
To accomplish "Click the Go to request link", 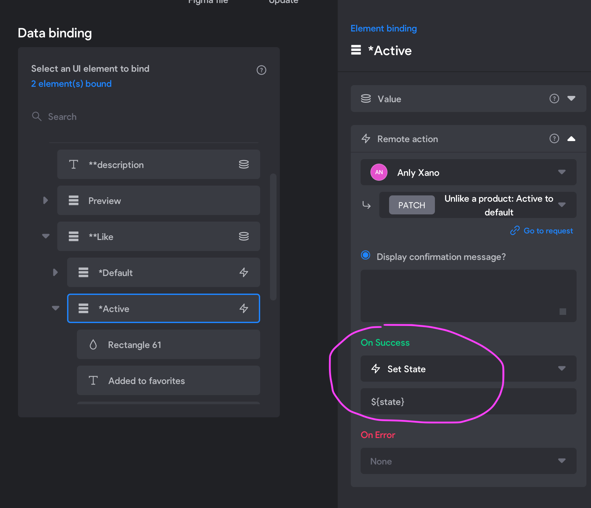I will tap(542, 231).
